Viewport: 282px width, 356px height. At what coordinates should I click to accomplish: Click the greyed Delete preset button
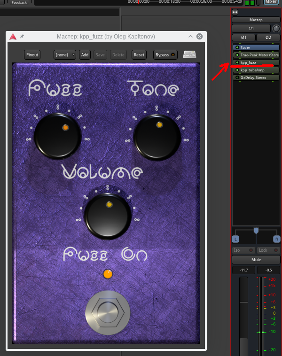(x=118, y=55)
